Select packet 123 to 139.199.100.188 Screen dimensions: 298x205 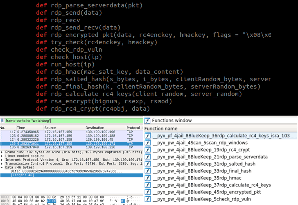72,136
